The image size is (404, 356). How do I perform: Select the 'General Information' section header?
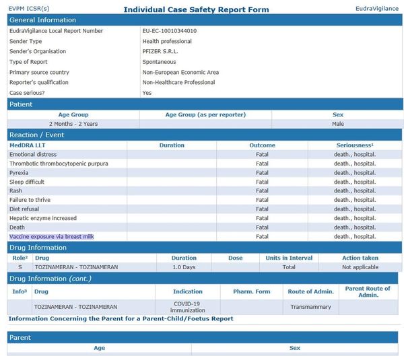pos(205,20)
